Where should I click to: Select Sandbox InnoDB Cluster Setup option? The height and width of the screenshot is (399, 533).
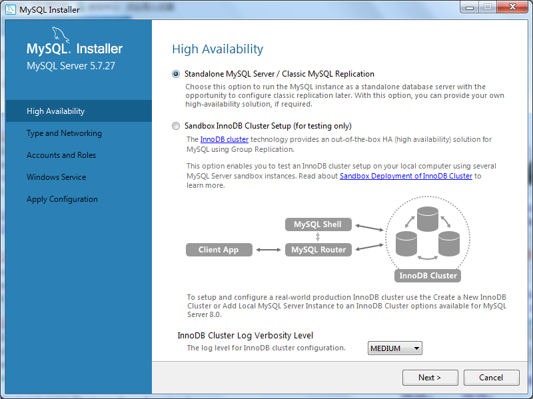(176, 126)
